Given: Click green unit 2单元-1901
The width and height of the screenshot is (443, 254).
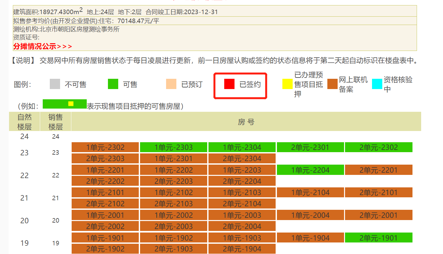Looking at the screenshot, I should pos(378,237).
